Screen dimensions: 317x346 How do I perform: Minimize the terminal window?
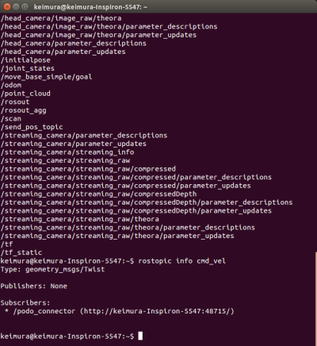point(16,6)
